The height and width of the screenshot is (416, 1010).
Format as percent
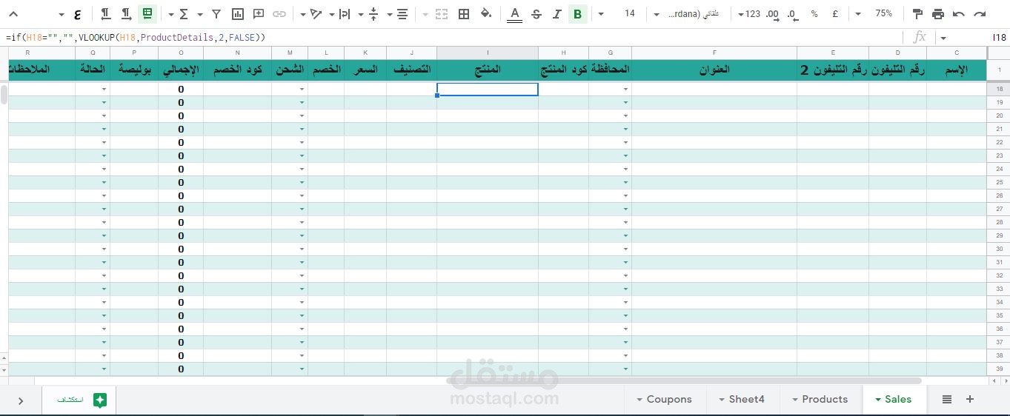click(x=814, y=14)
